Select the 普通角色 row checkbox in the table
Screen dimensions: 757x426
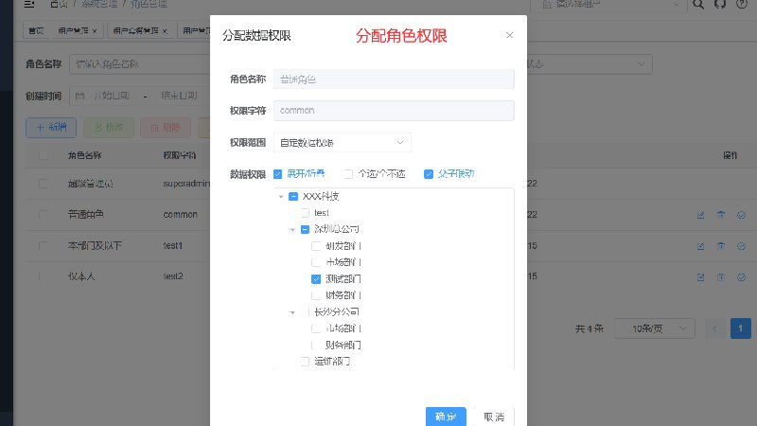pos(43,215)
